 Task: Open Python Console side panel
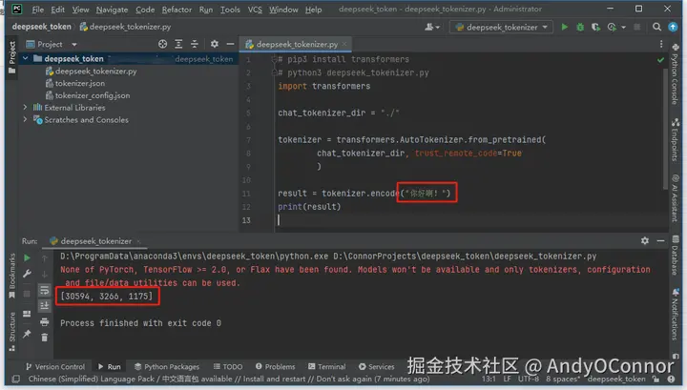[x=675, y=73]
